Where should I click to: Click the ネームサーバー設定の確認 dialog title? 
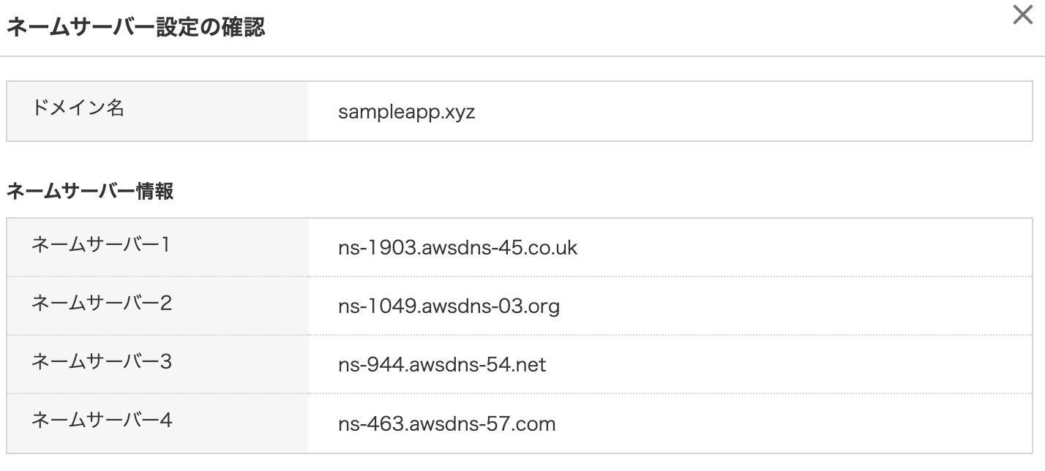[135, 28]
